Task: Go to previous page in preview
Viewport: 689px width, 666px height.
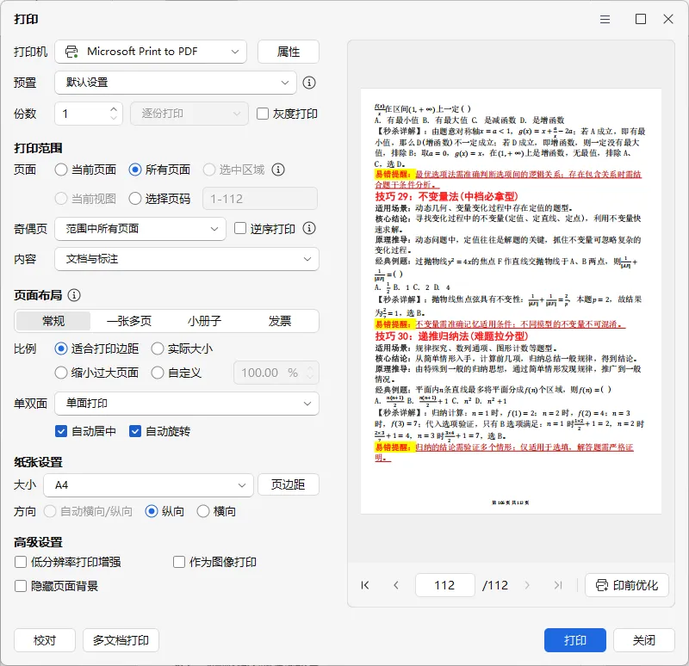Action: [x=396, y=585]
